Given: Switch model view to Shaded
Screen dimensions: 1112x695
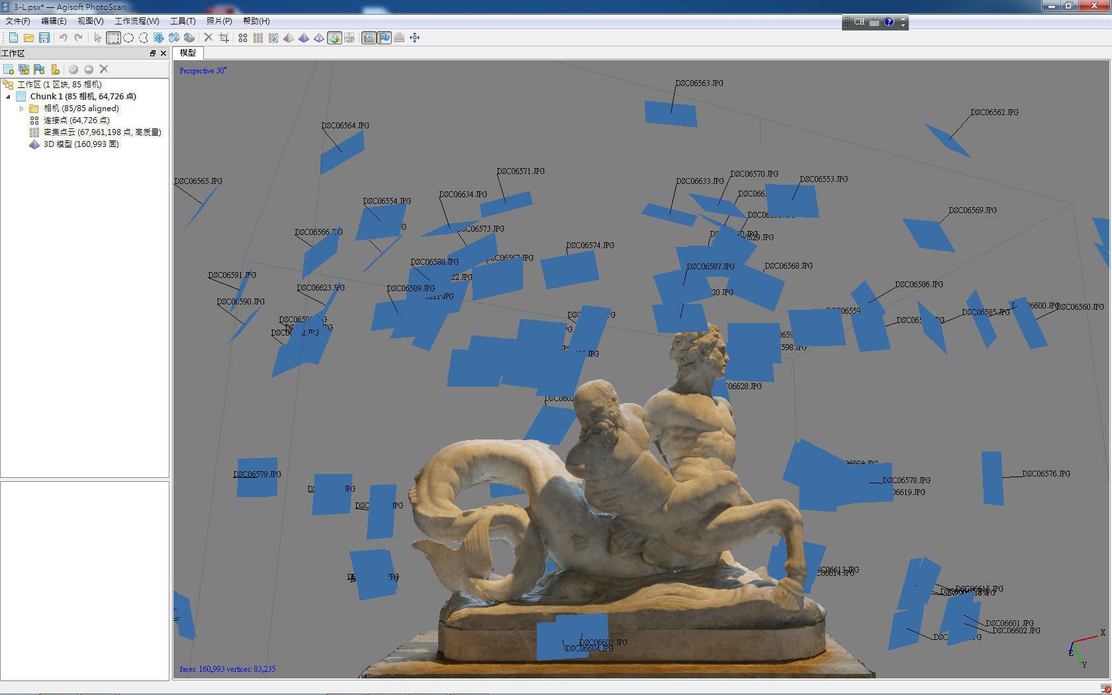Looking at the screenshot, I should click(x=289, y=38).
